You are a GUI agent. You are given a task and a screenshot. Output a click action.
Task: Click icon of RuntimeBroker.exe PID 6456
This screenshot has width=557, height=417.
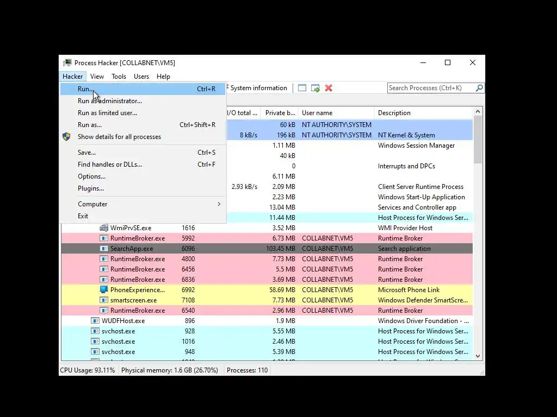[x=104, y=269]
